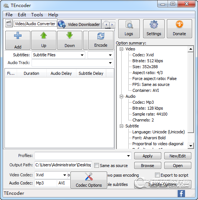Click the Fi... column header
Viewport: 198px width, 200px height.
point(11,73)
